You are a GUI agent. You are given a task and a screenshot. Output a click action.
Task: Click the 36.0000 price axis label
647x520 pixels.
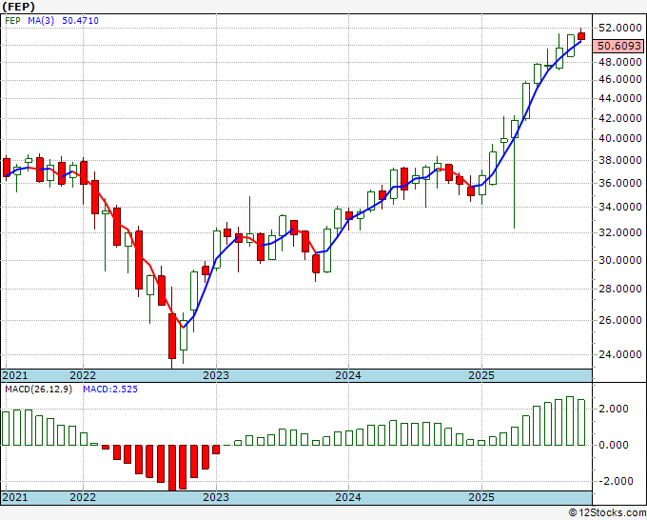pos(620,183)
